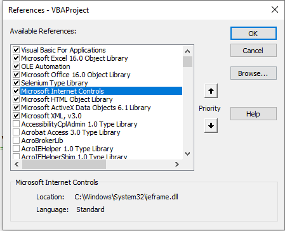Click the horizontal scrollbar right arrow

click(x=177, y=165)
